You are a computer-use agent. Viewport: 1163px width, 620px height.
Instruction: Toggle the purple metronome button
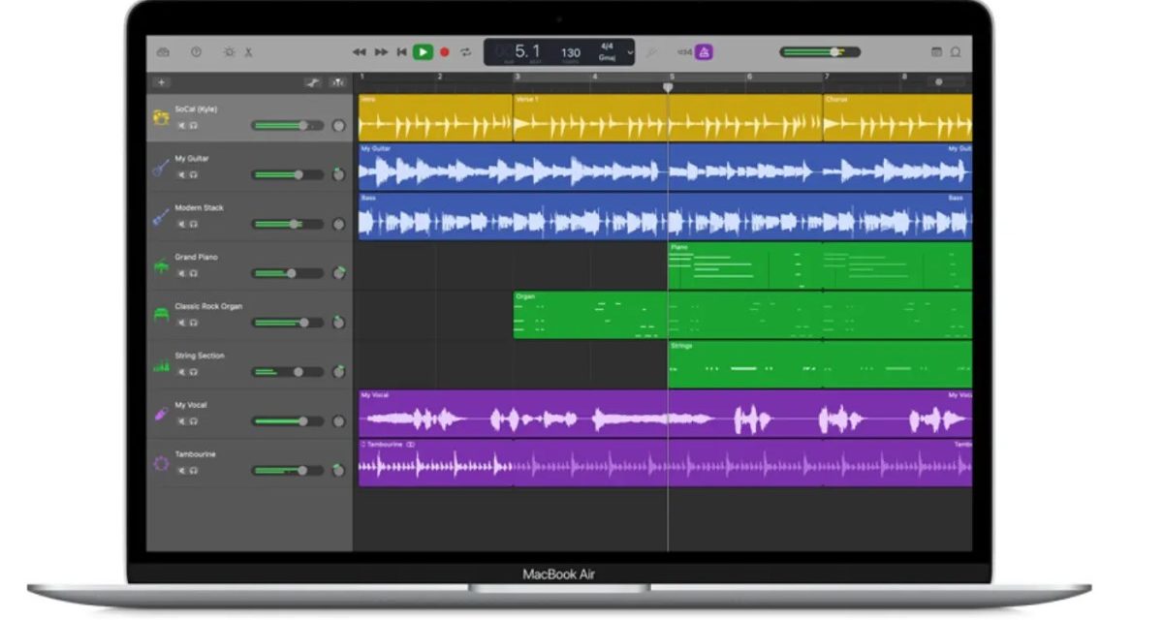point(705,52)
